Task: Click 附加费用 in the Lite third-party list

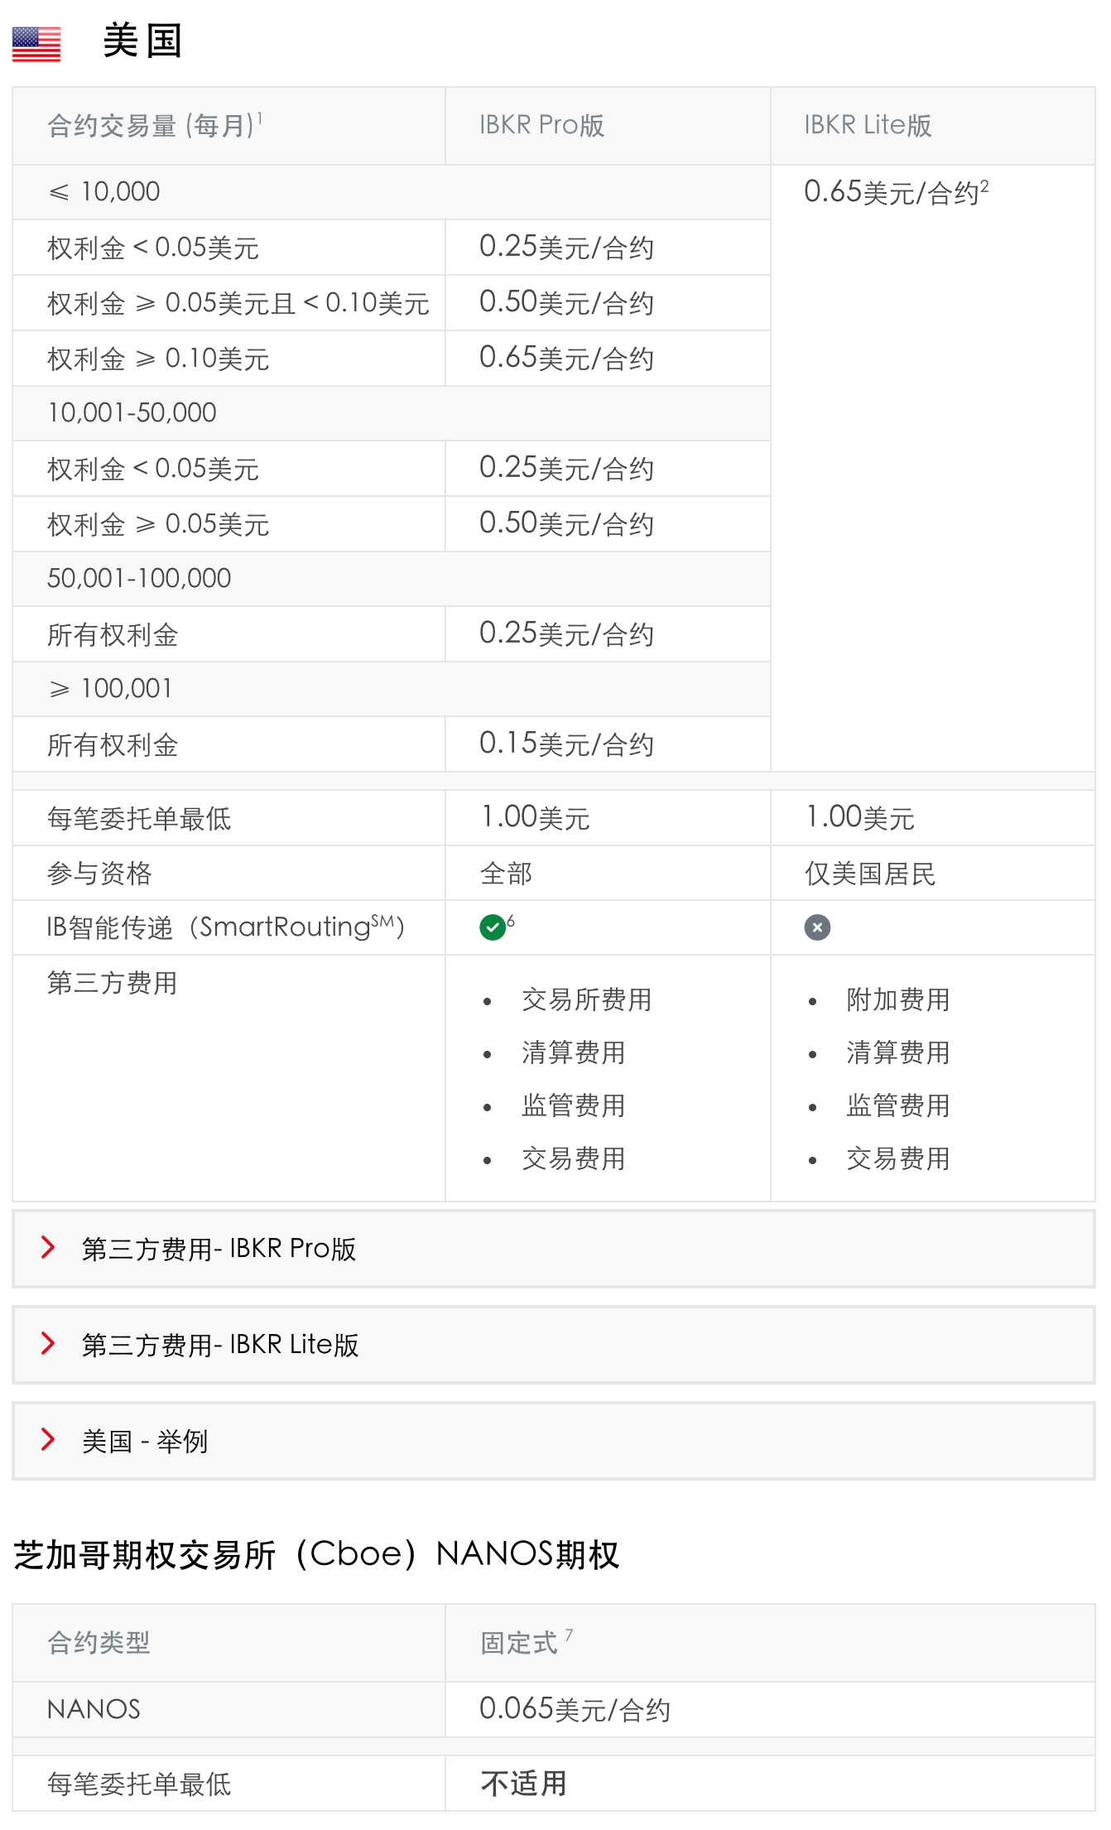Action: 897,999
